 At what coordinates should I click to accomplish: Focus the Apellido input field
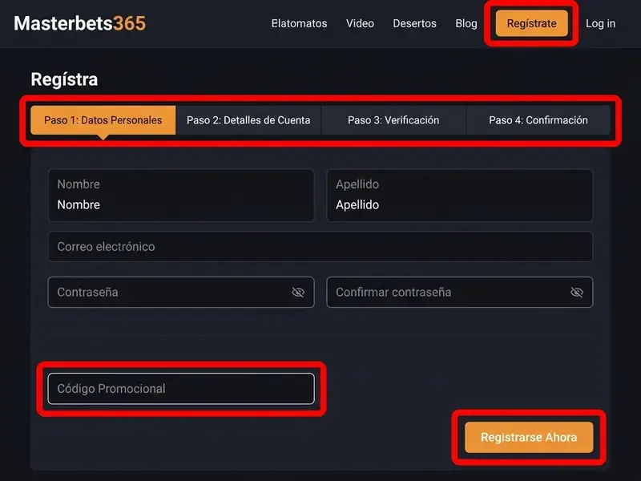459,196
